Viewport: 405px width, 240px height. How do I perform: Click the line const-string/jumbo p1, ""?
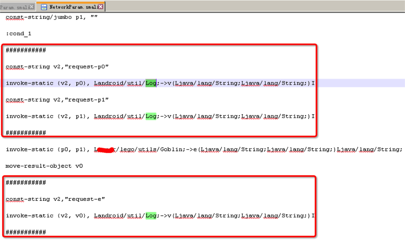pyautogui.click(x=51, y=17)
